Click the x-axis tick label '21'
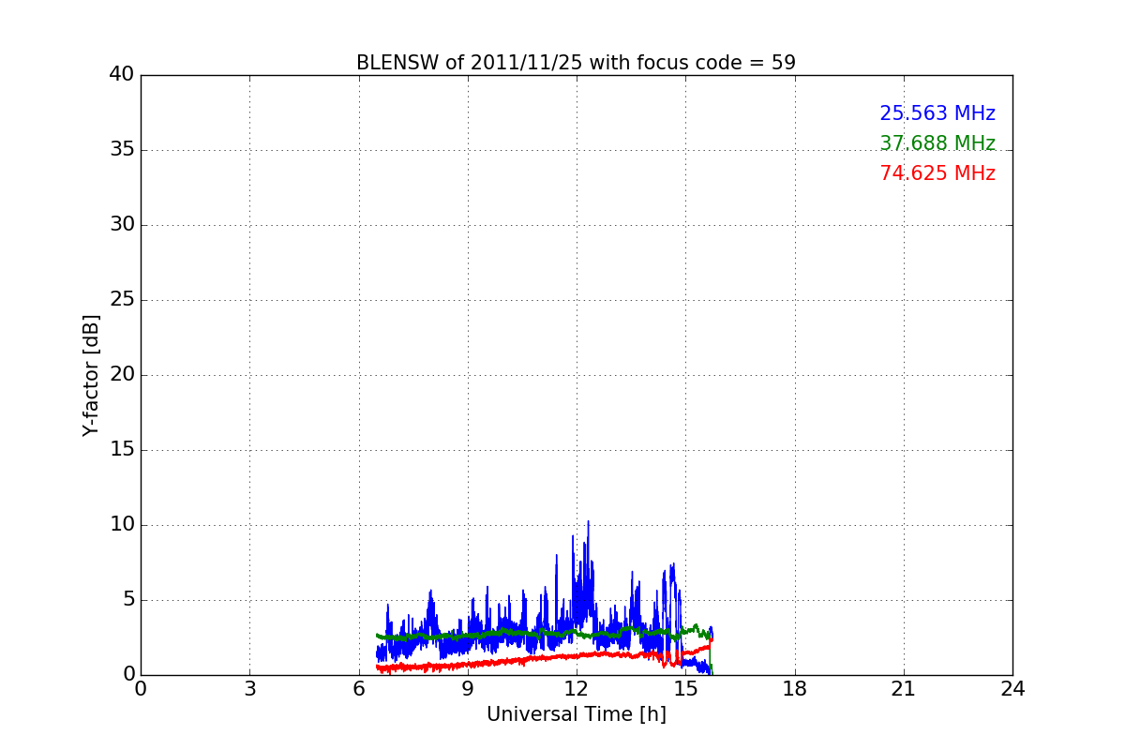1125x750 pixels. [904, 689]
